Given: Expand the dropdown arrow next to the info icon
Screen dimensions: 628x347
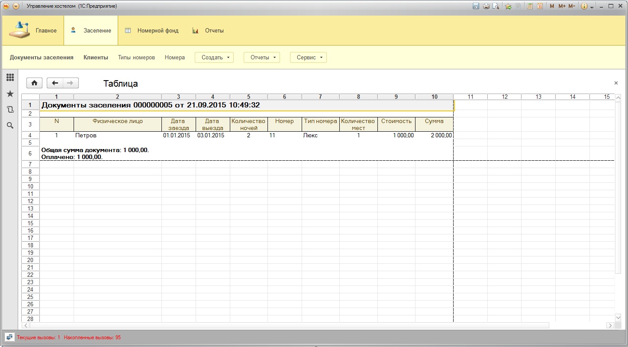Looking at the screenshot, I should [592, 7].
